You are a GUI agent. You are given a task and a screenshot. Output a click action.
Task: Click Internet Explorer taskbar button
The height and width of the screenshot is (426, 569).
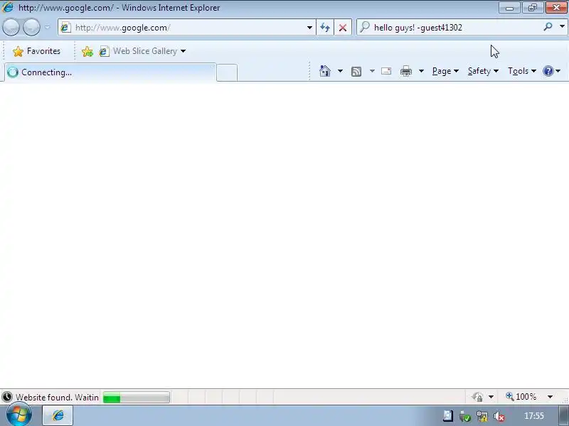pos(58,415)
